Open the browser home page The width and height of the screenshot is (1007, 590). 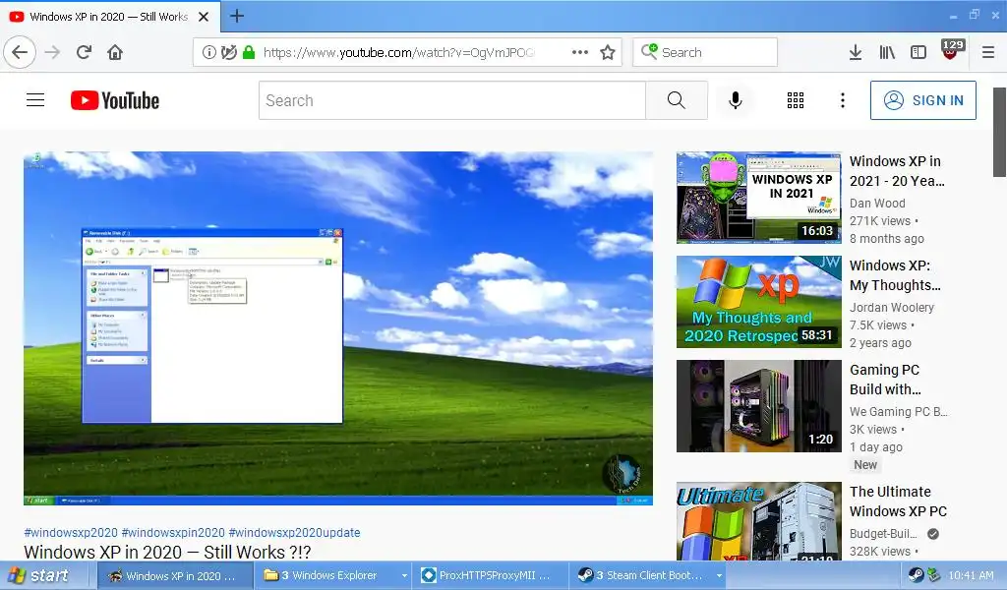tap(115, 52)
